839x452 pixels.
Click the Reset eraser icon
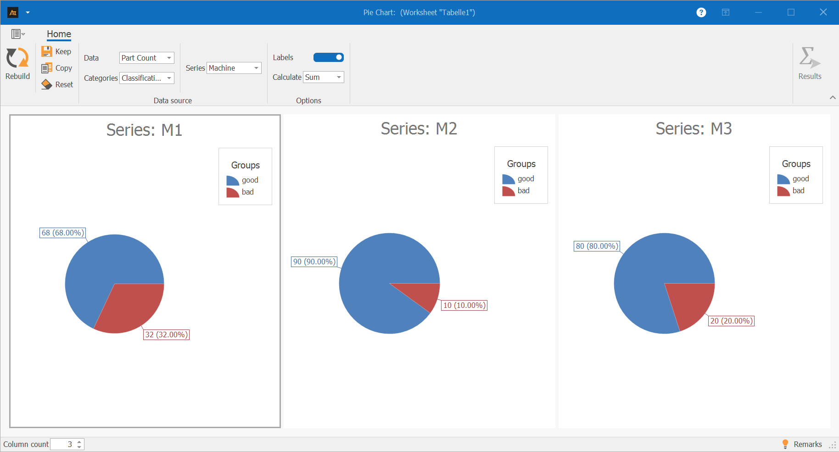click(47, 84)
